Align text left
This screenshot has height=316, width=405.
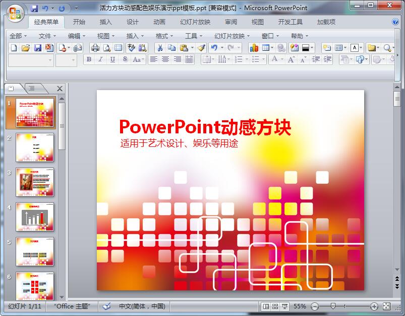(x=154, y=59)
